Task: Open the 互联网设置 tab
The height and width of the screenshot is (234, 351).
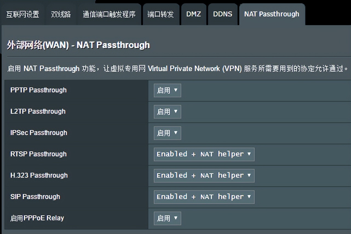Action: (x=23, y=14)
